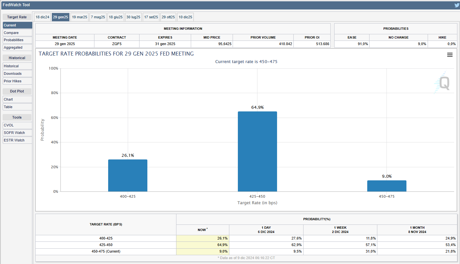460x264 pixels.
Task: Open the ESTR Watch tool
Action: click(x=18, y=140)
